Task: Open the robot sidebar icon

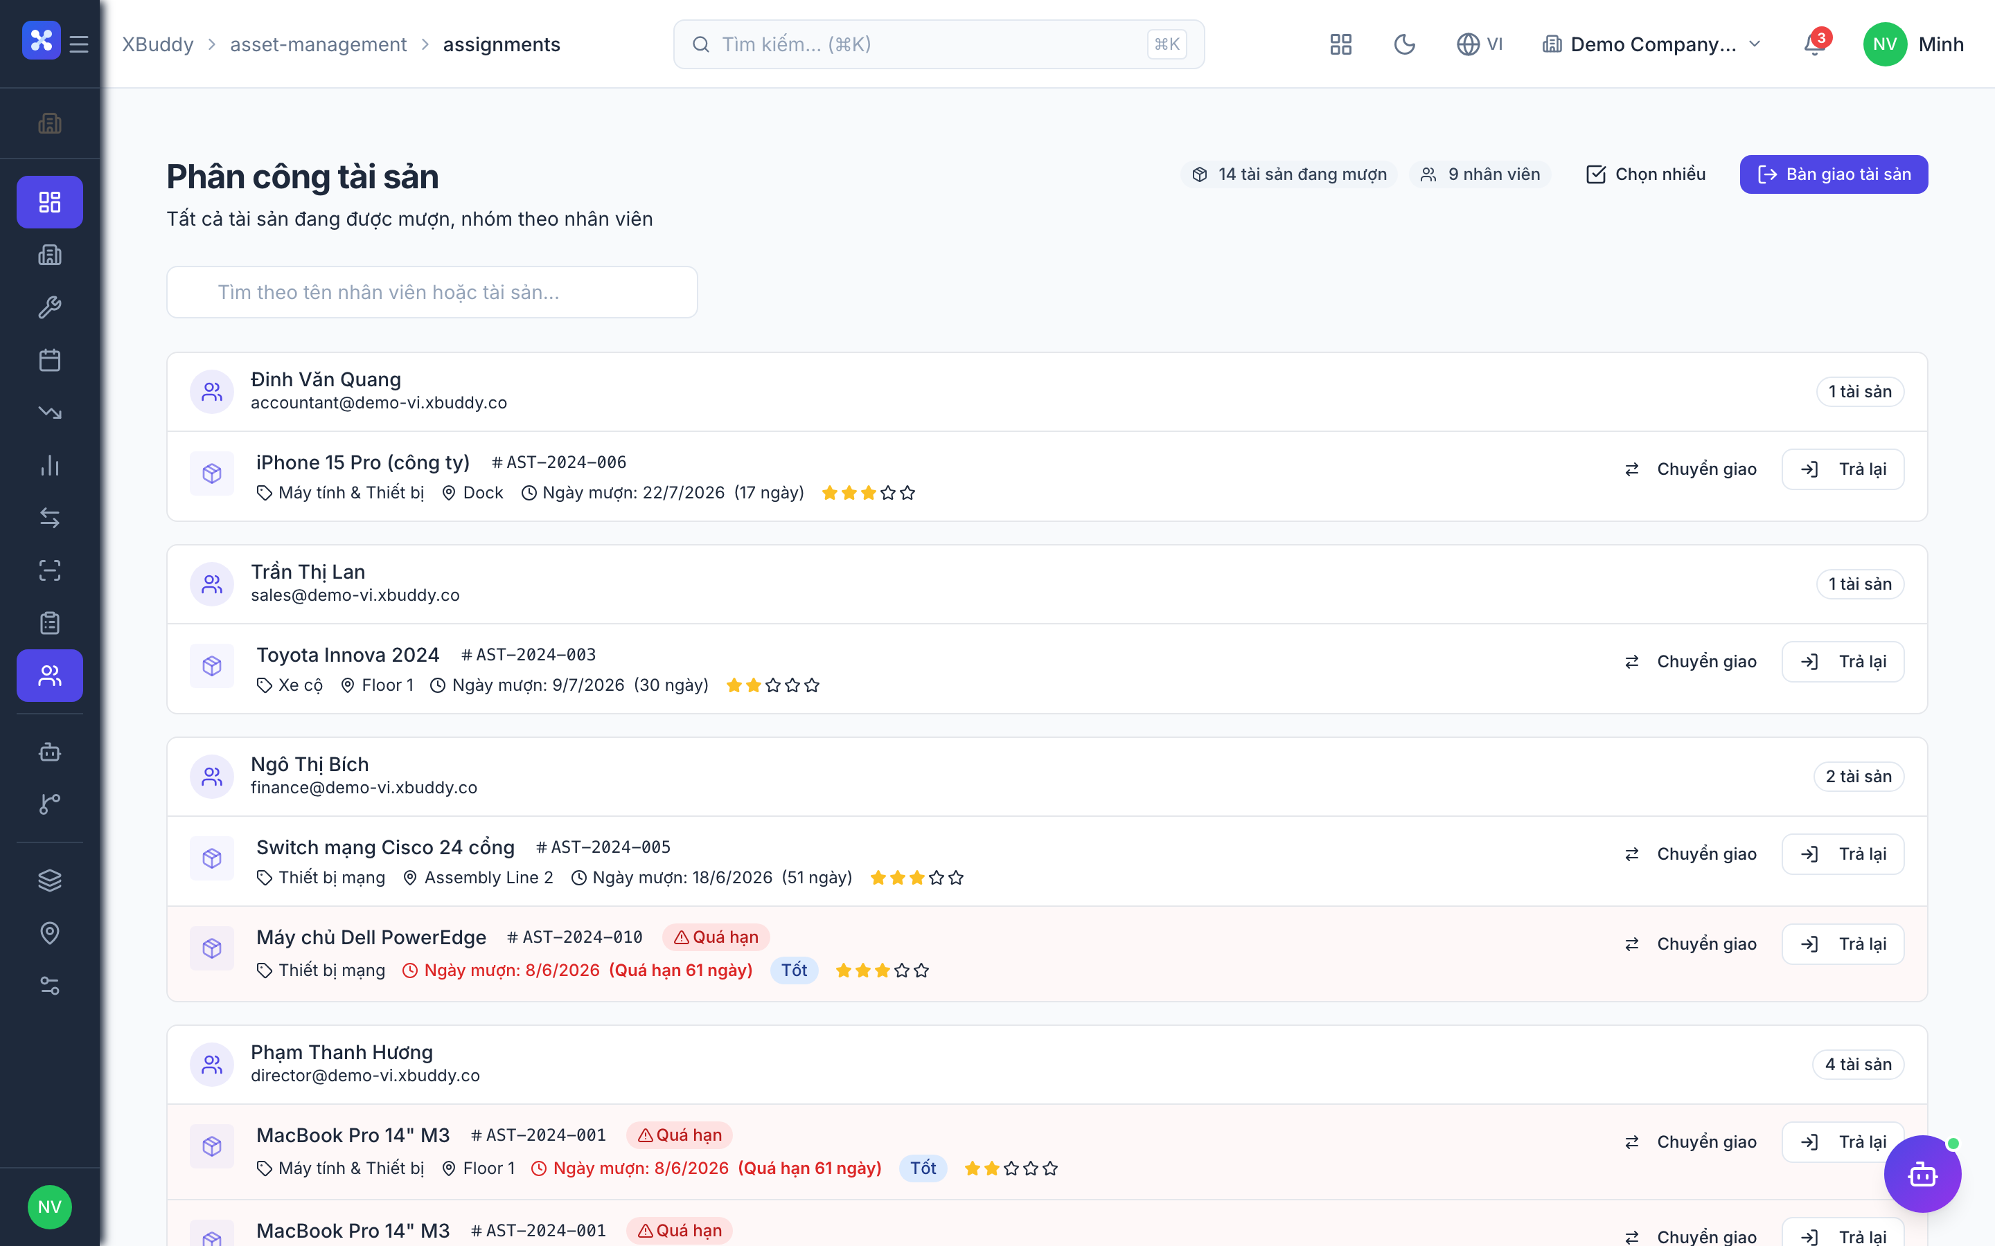Action: [x=51, y=752]
